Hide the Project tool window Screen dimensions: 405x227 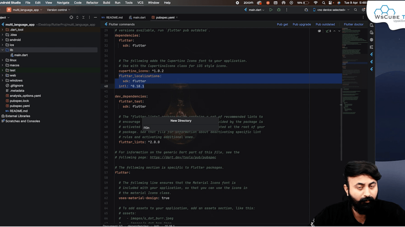95,18
